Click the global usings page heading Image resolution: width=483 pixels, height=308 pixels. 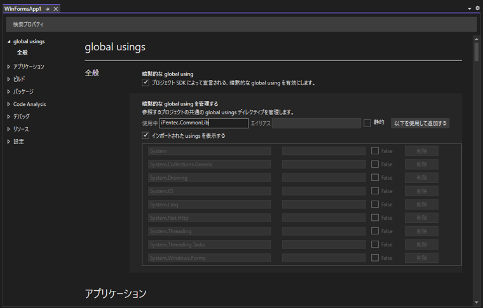115,47
